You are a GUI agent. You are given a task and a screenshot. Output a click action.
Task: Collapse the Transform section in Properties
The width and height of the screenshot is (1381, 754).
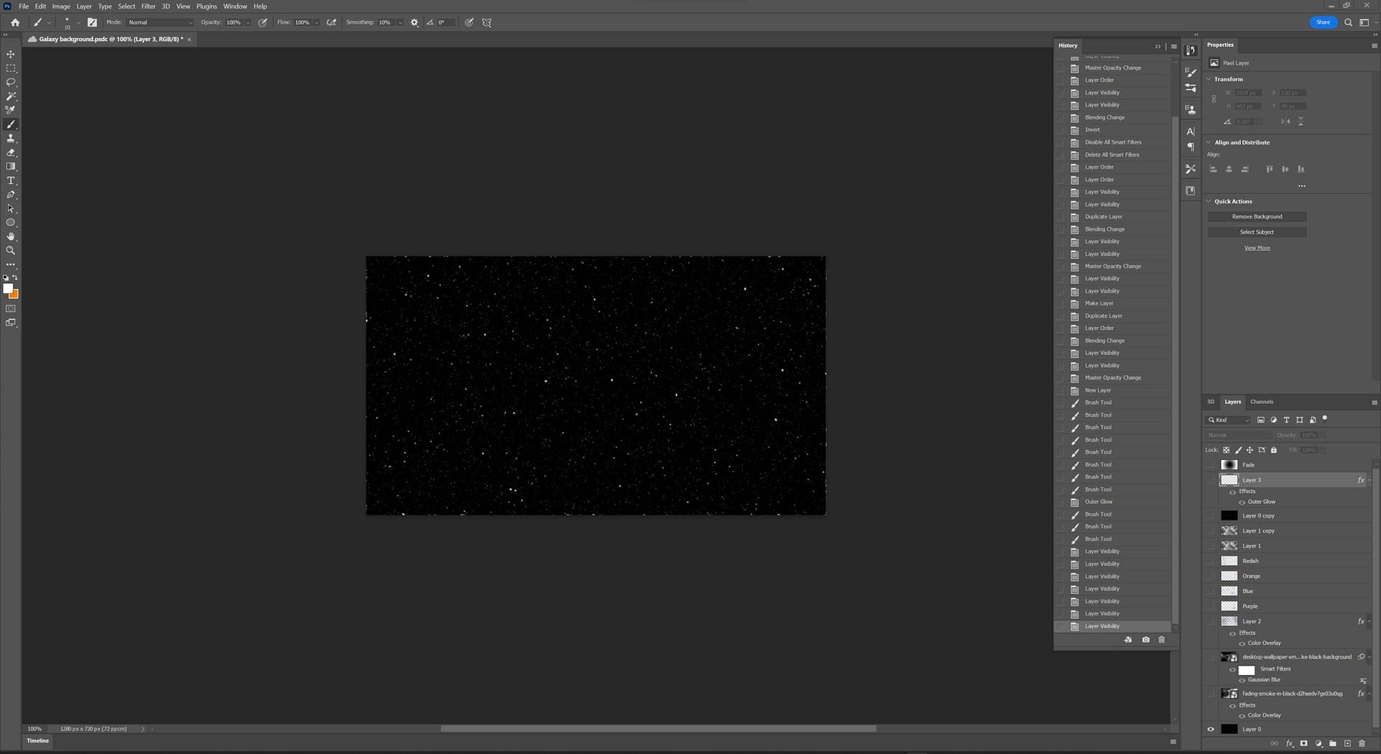coord(1209,79)
